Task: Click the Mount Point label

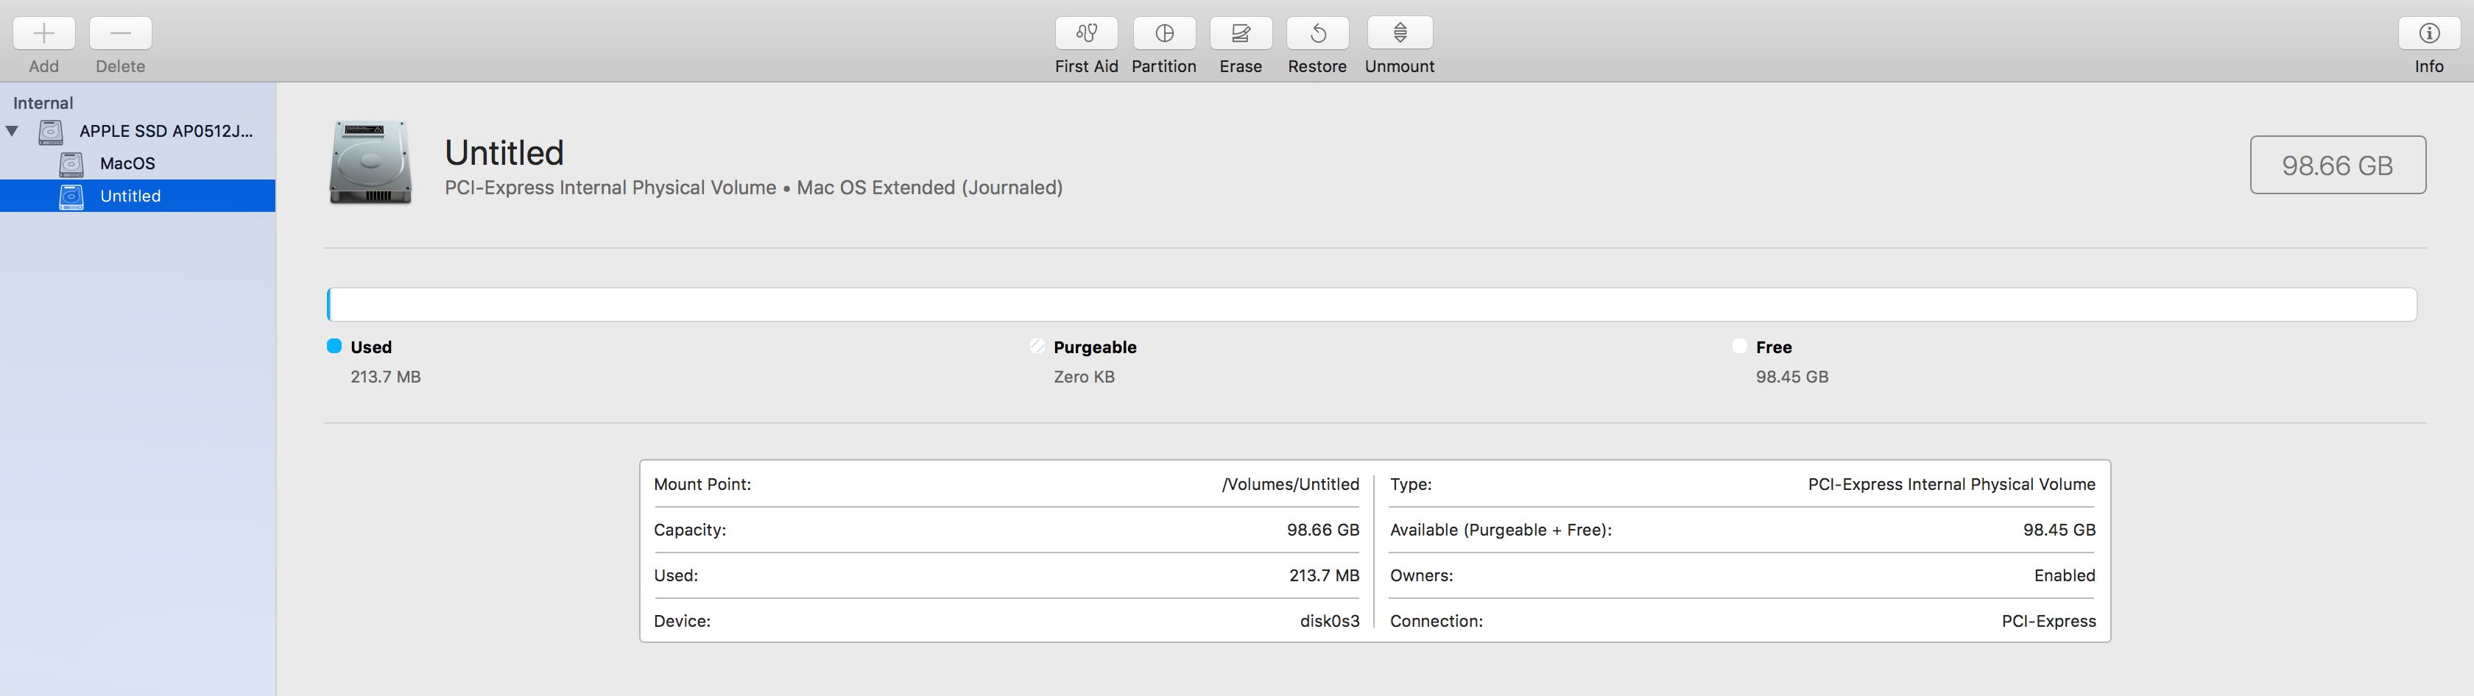Action: (x=703, y=485)
